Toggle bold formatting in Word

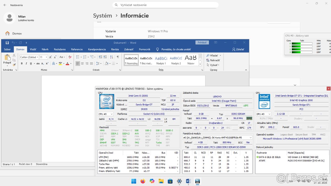[x=22, y=63]
